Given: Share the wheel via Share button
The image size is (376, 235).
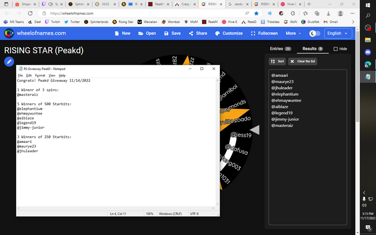Looking at the screenshot, I should click(x=198, y=33).
